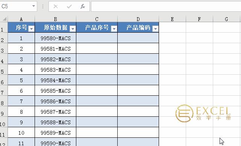The image size is (241, 146).
Task: Select column A header
Action: tap(21, 19)
